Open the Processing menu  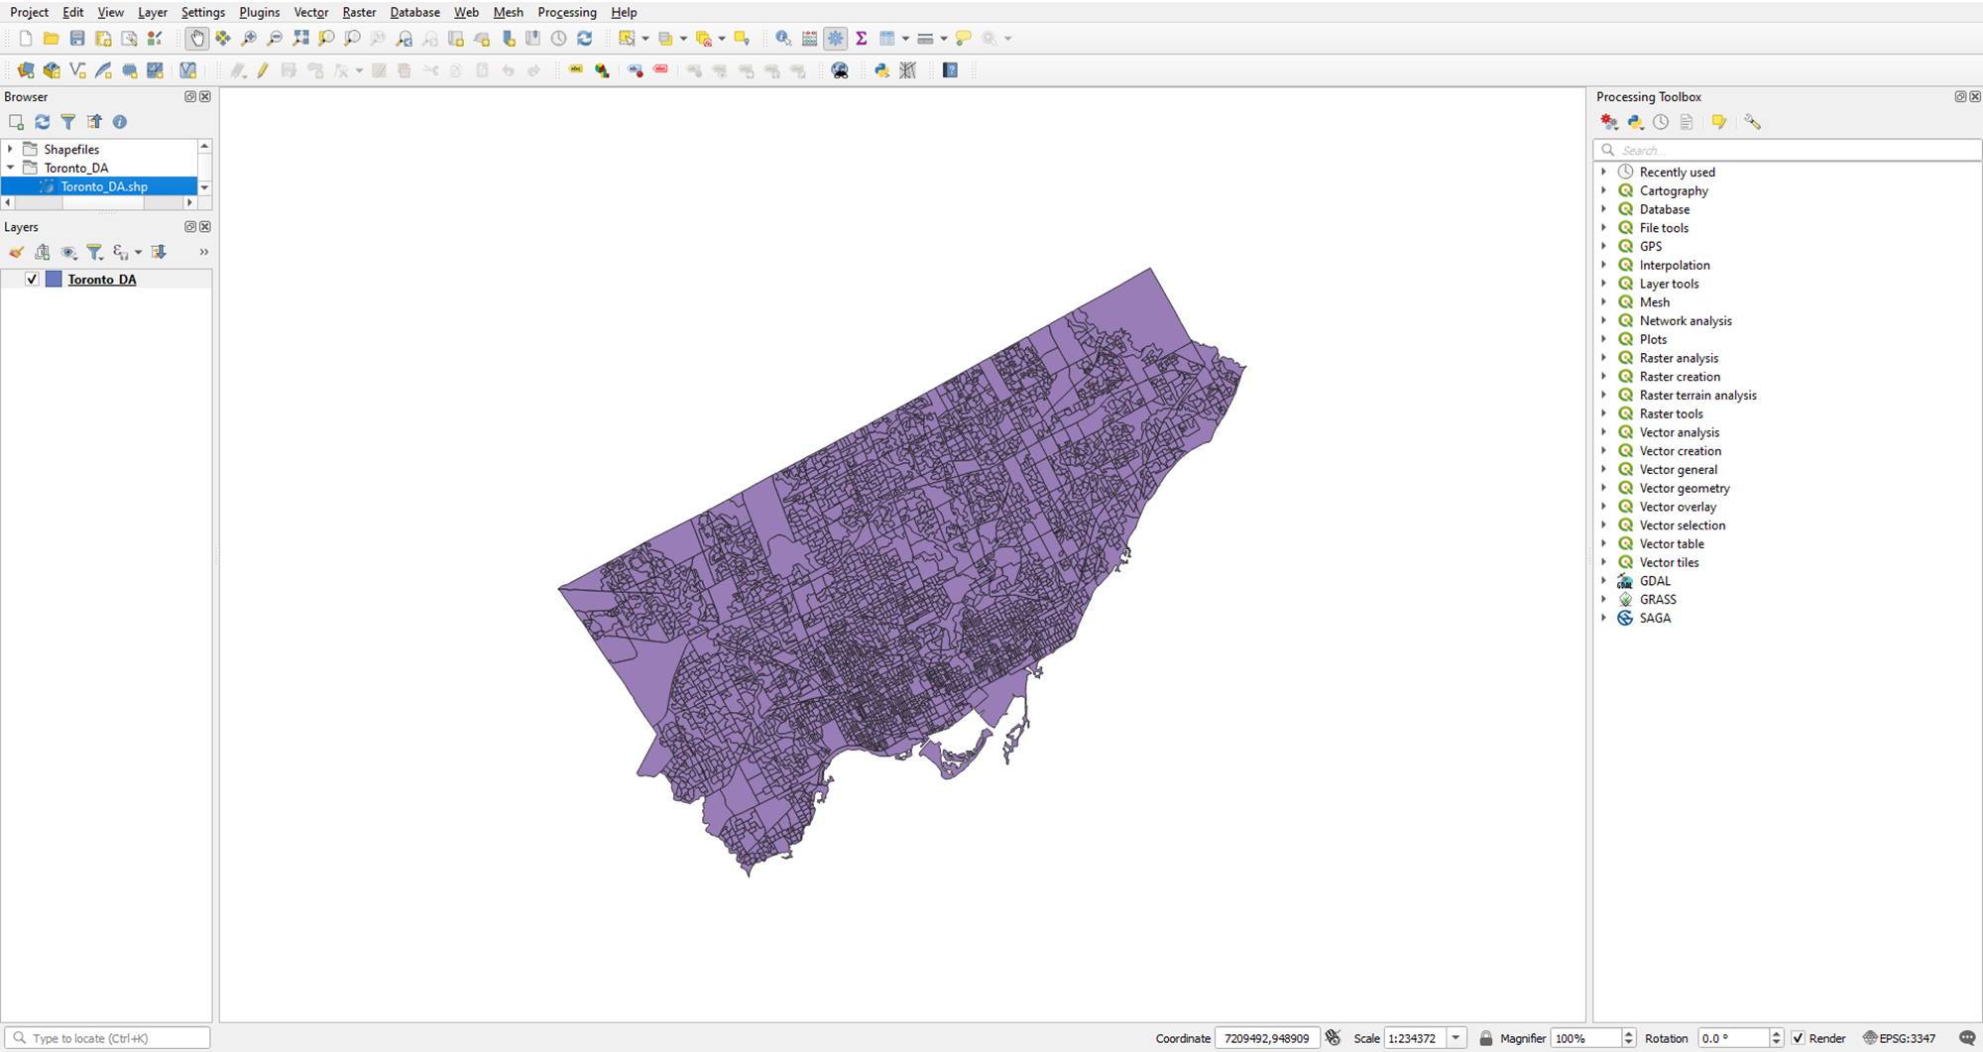coord(566,12)
